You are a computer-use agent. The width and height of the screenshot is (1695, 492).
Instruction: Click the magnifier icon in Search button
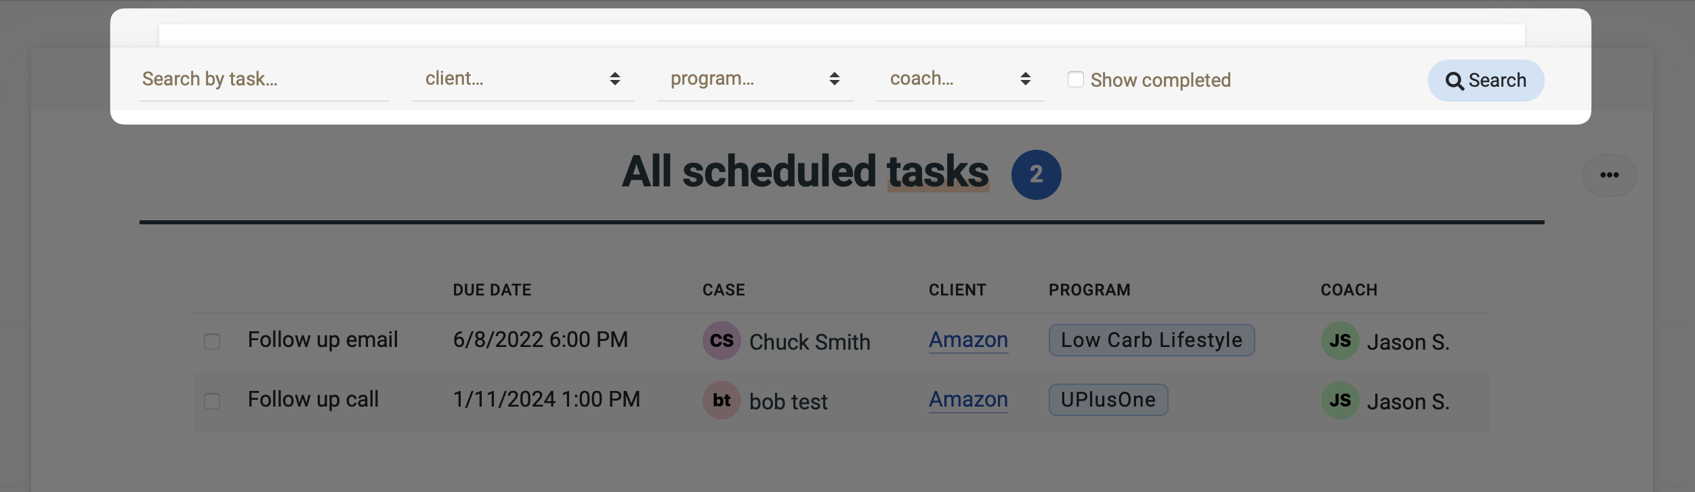tap(1454, 81)
